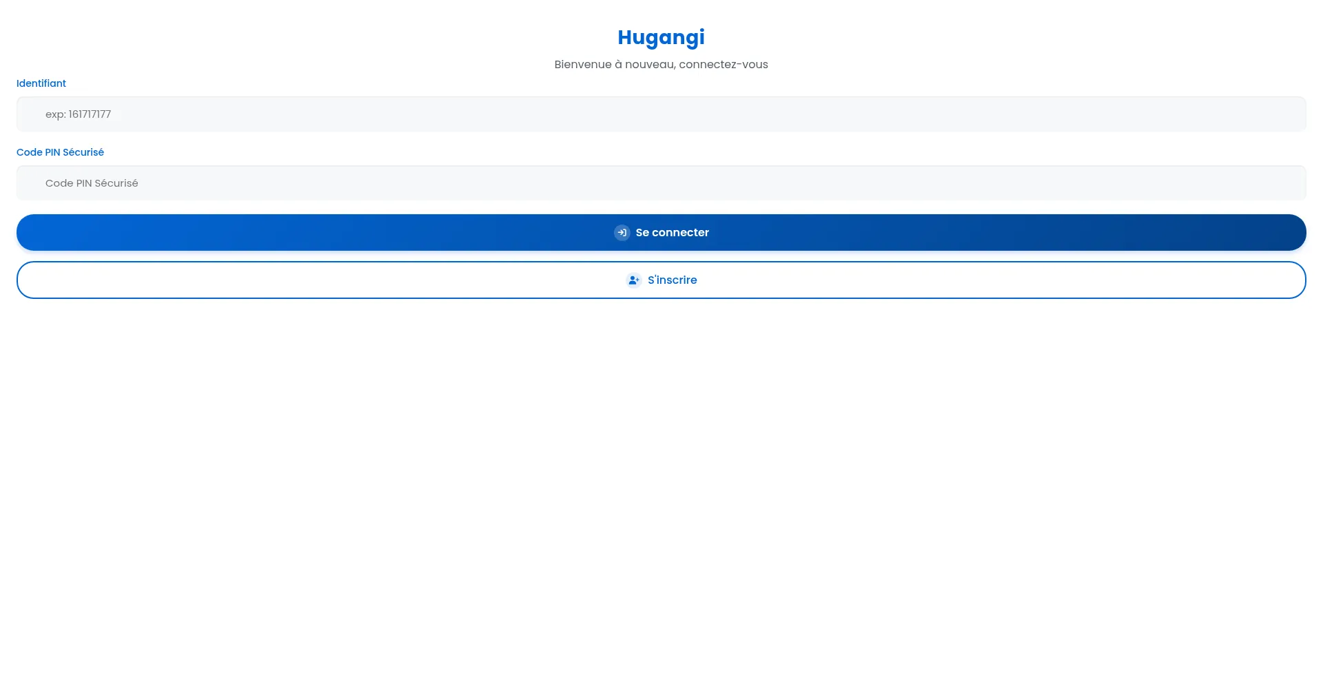The width and height of the screenshot is (1323, 684).
Task: Click the 'Se connecter' button text
Action: (x=672, y=233)
